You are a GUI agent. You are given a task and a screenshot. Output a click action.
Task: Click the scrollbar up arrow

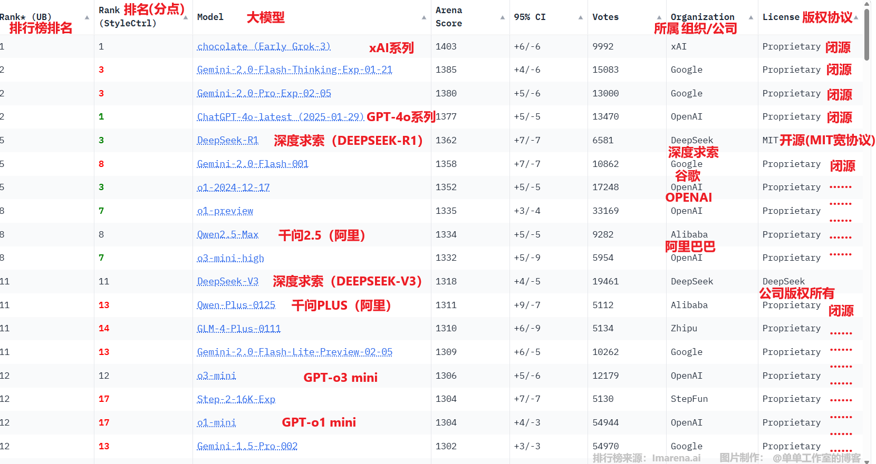[867, 3]
